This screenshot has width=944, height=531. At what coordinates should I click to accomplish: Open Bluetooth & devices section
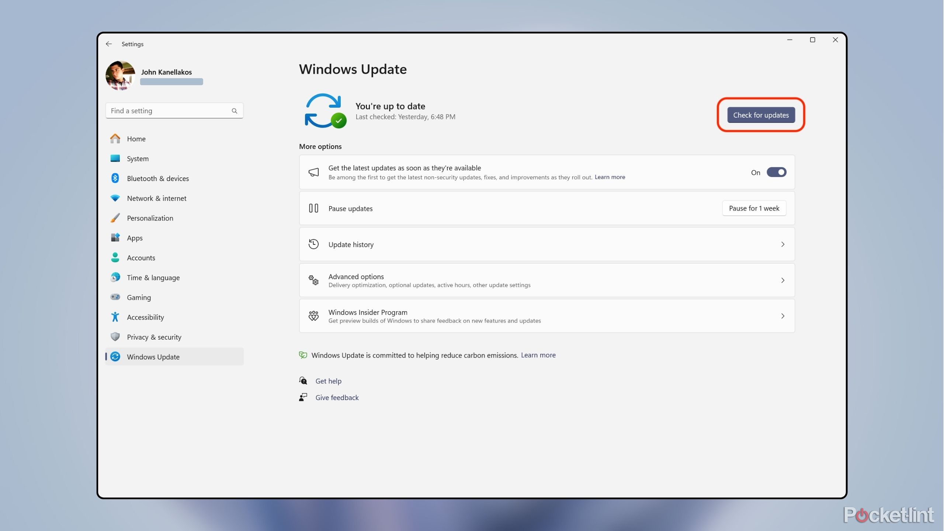pos(174,178)
